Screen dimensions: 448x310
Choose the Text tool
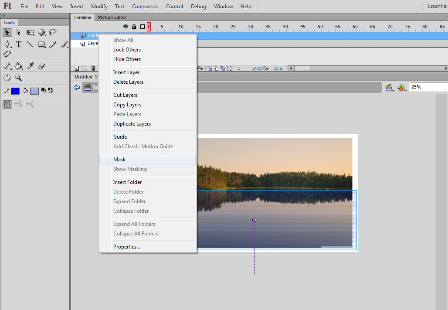pos(19,44)
